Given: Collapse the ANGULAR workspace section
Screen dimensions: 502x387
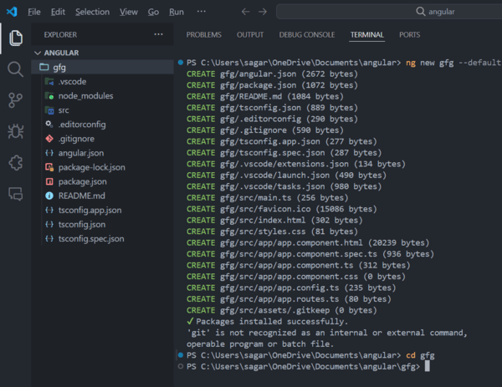Looking at the screenshot, I should [60, 53].
